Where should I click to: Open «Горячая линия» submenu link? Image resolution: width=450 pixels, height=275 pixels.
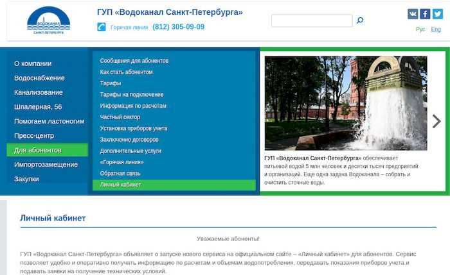point(122,162)
